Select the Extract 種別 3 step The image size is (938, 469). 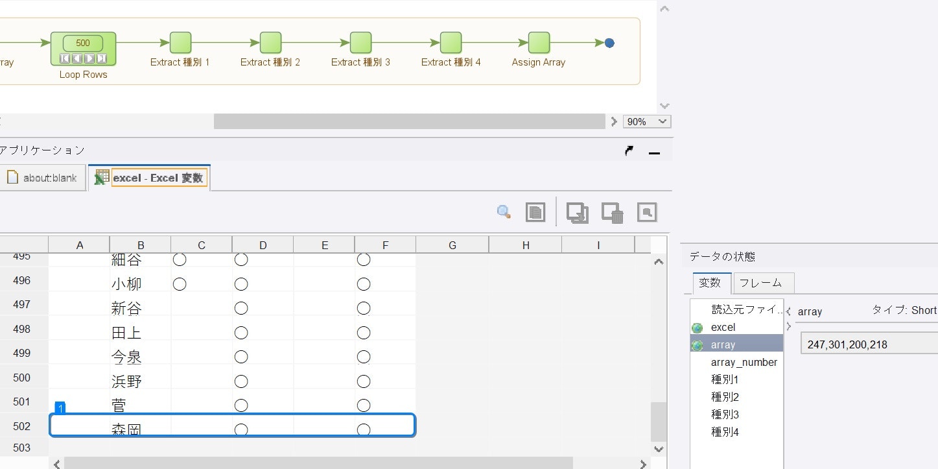(360, 43)
